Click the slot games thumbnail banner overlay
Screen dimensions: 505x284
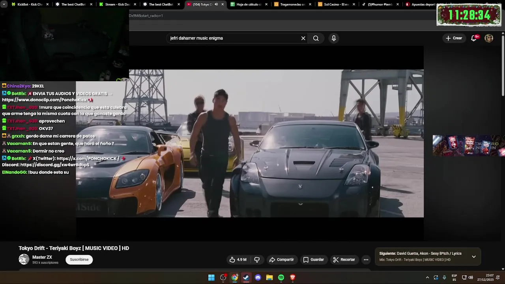[x=469, y=146]
